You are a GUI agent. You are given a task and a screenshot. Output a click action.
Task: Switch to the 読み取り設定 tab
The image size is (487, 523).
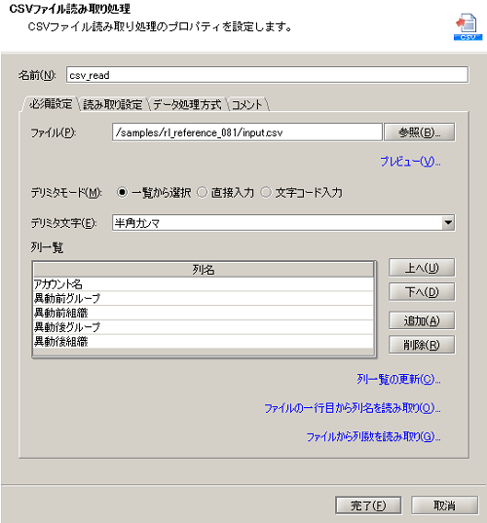(113, 104)
